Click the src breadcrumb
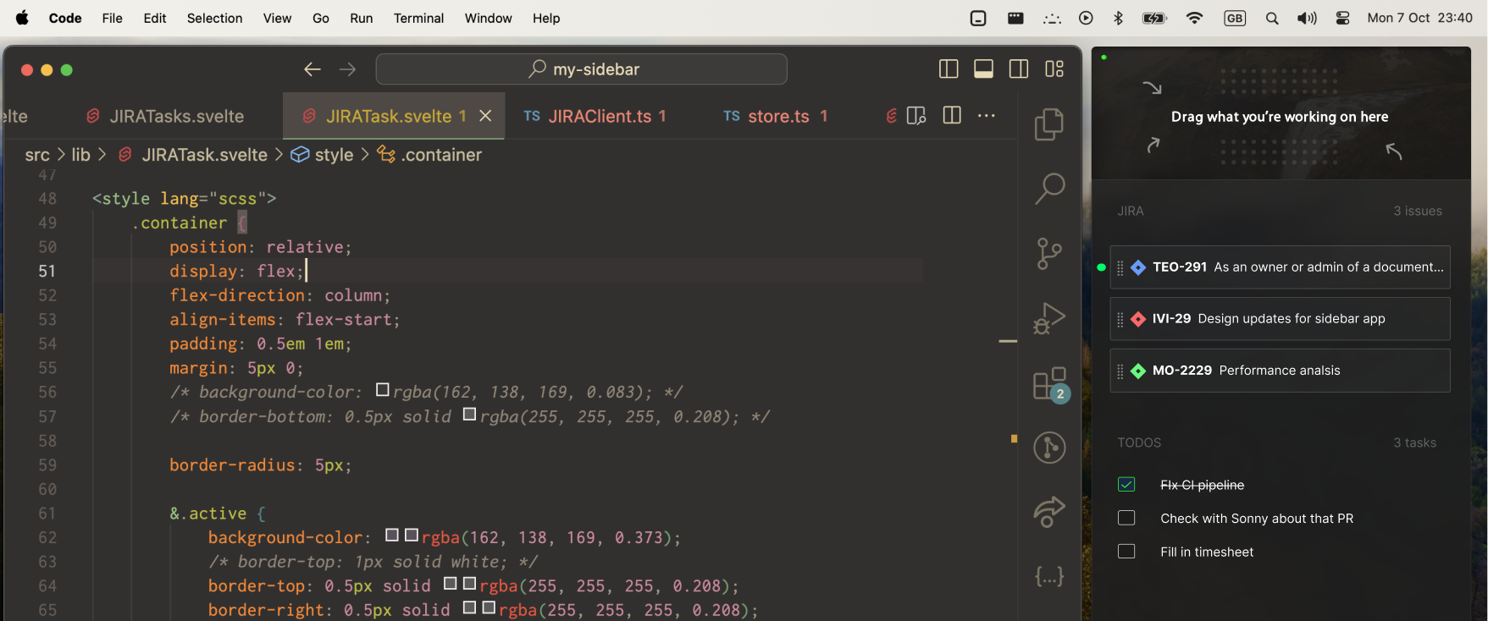The height and width of the screenshot is (621, 1488). click(x=37, y=155)
